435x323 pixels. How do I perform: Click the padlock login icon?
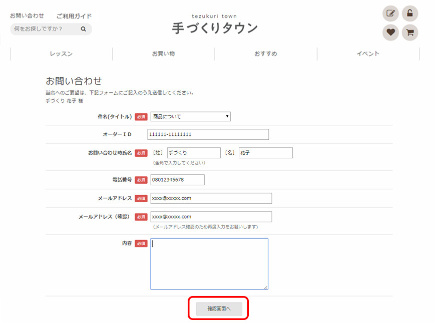click(x=409, y=13)
